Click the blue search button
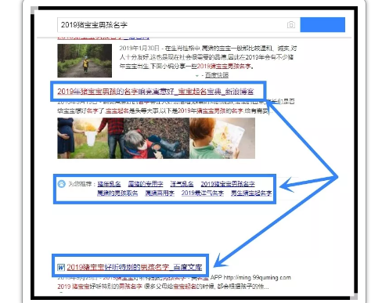 (323, 25)
